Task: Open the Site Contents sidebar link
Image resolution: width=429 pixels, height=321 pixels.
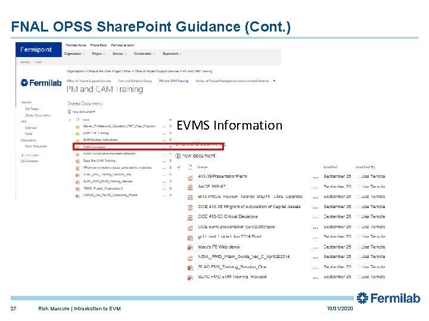Action: [x=29, y=161]
